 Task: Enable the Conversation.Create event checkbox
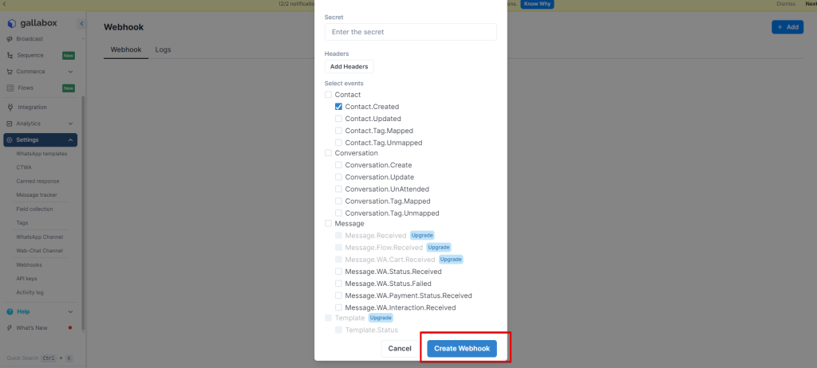(339, 165)
